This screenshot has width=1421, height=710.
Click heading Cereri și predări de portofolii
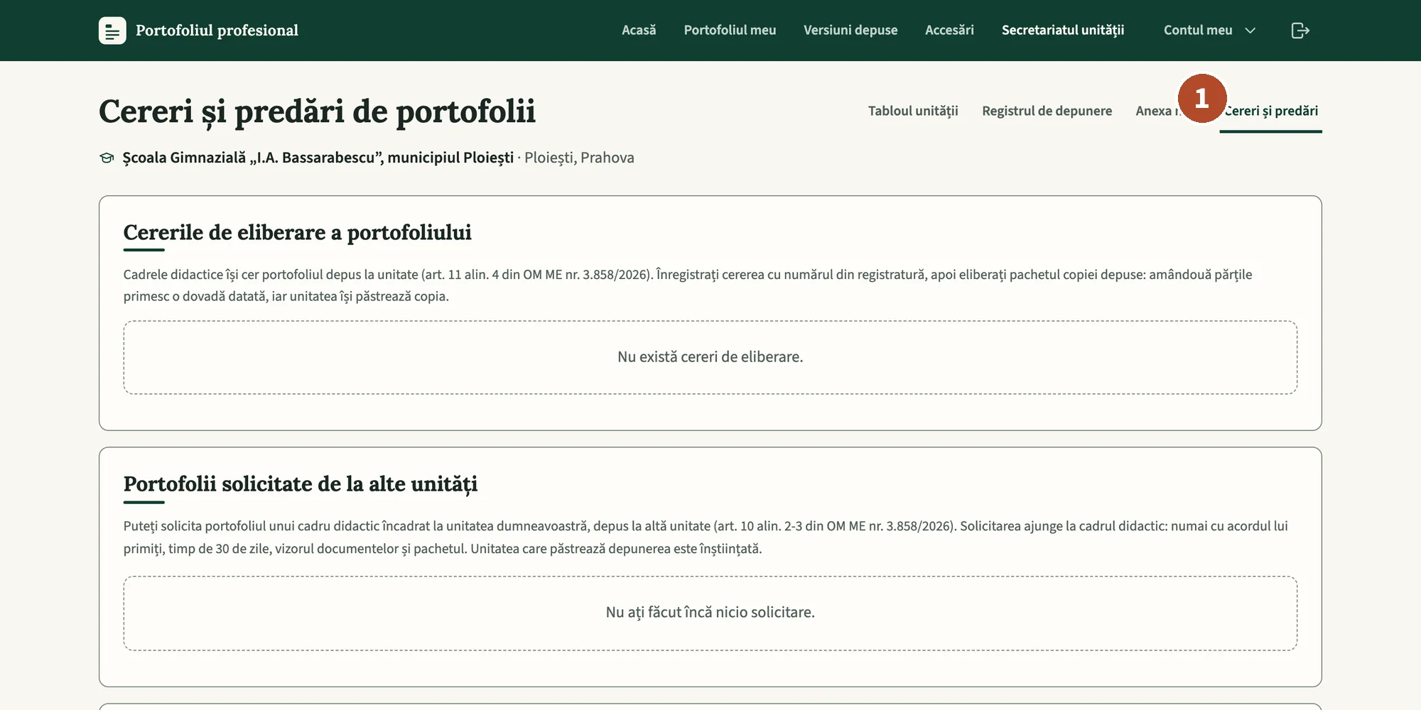point(317,112)
